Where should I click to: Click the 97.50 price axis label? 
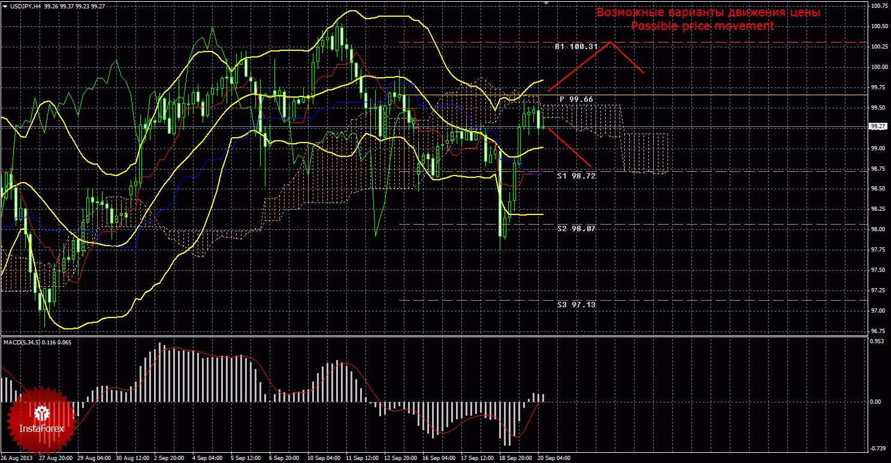878,270
